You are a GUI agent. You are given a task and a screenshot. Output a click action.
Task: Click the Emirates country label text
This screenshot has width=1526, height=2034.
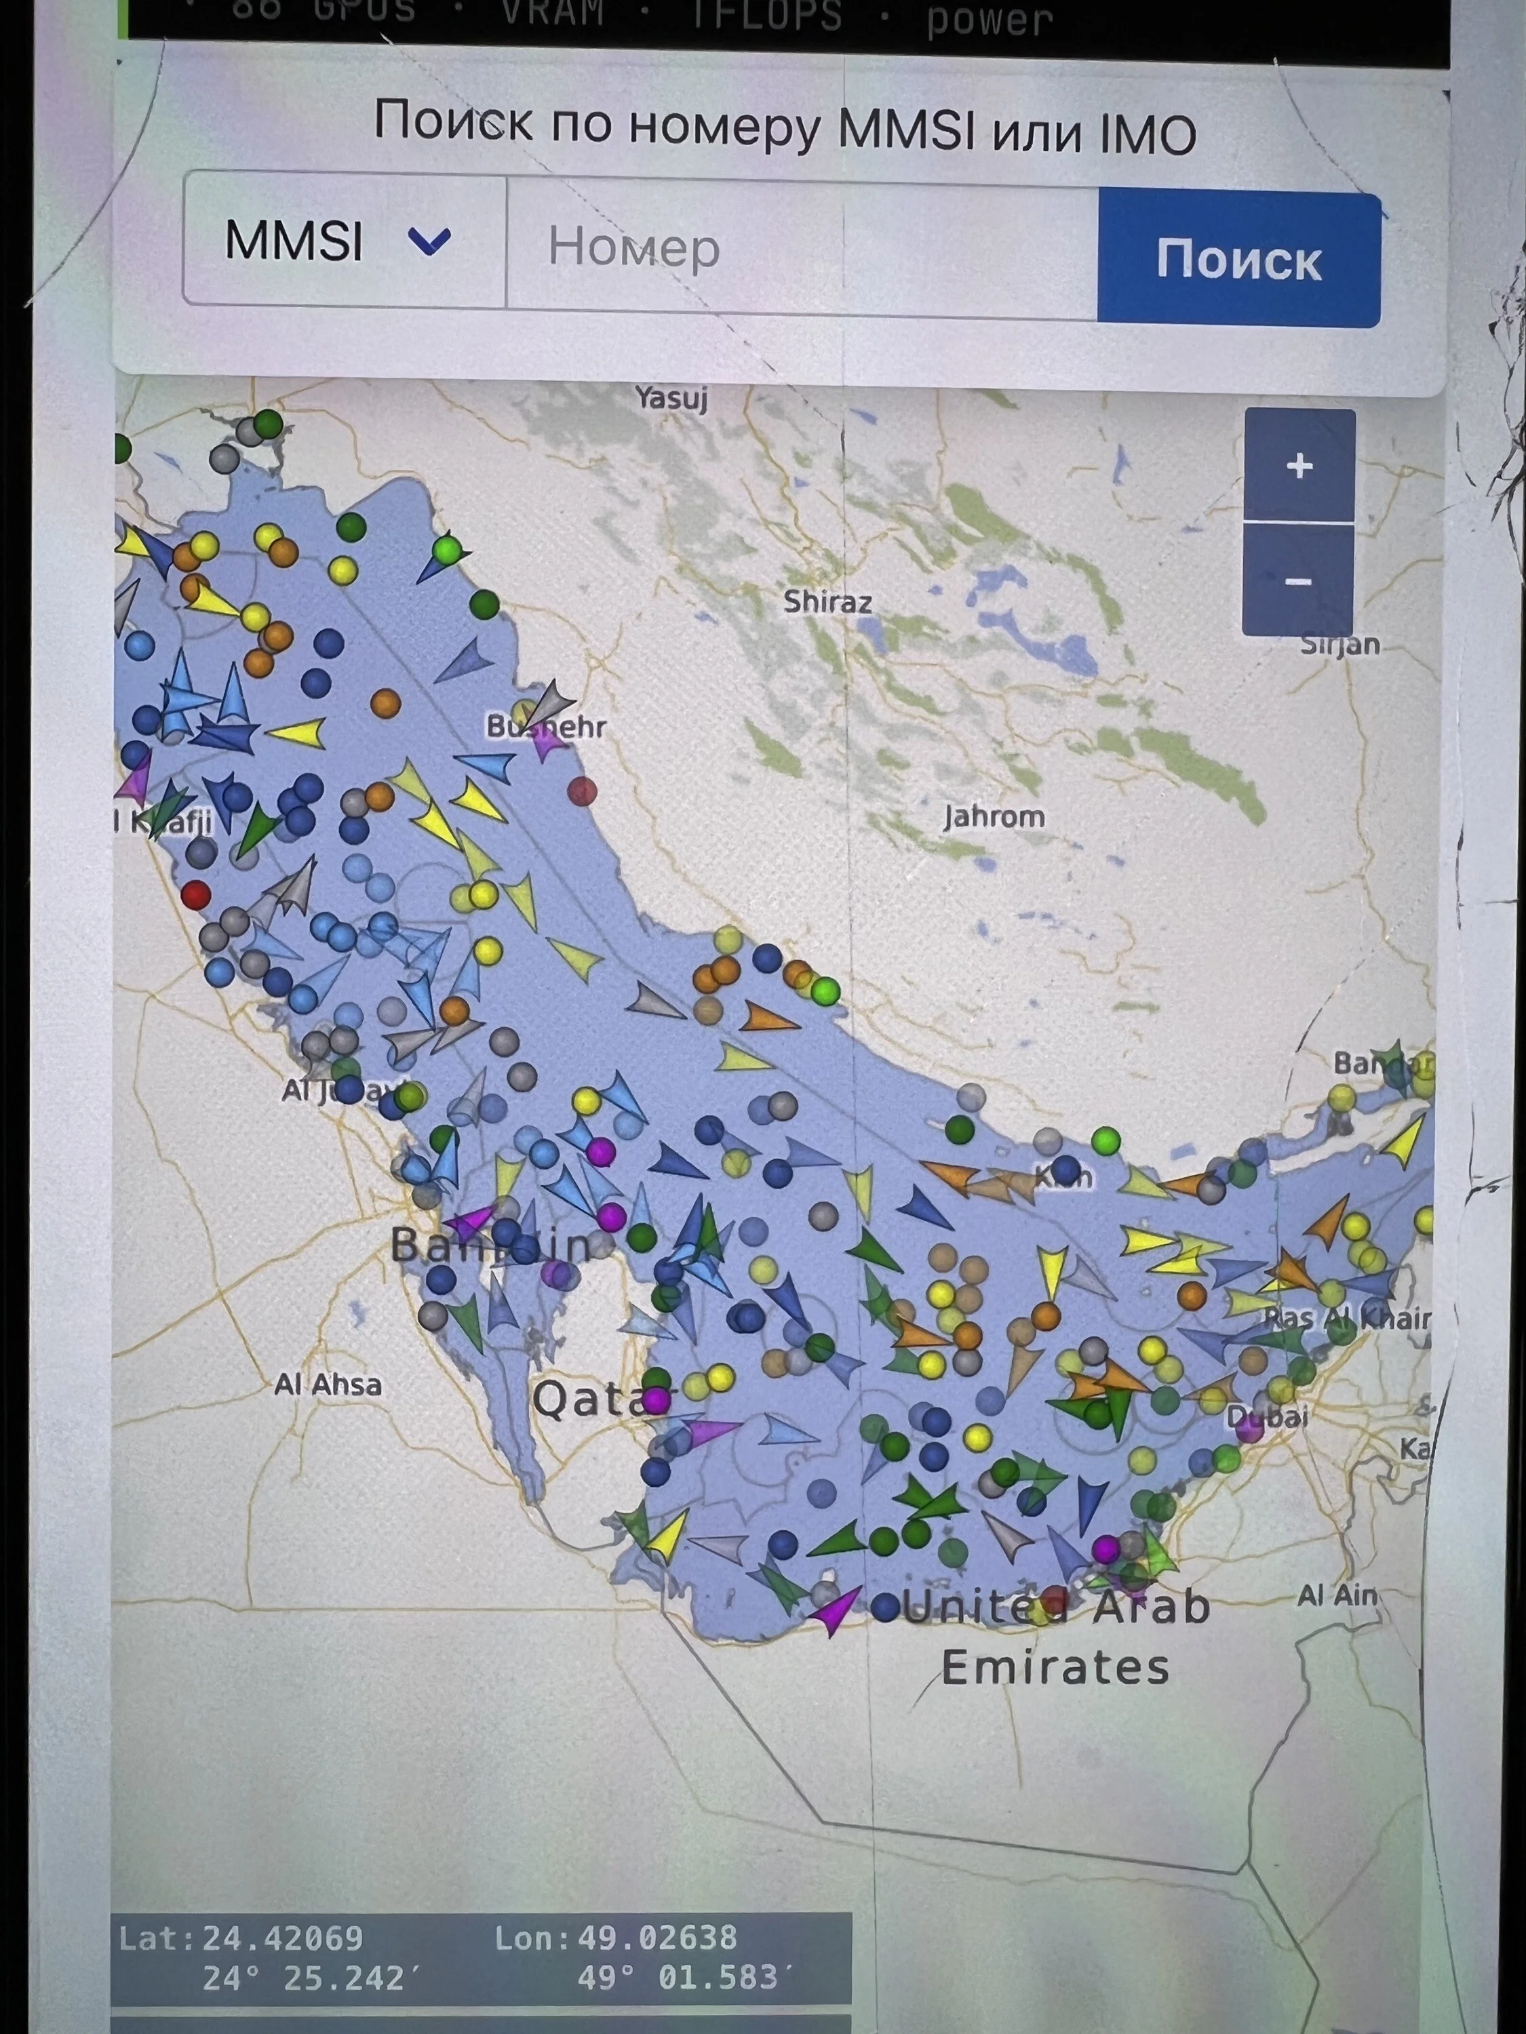coord(1055,1667)
